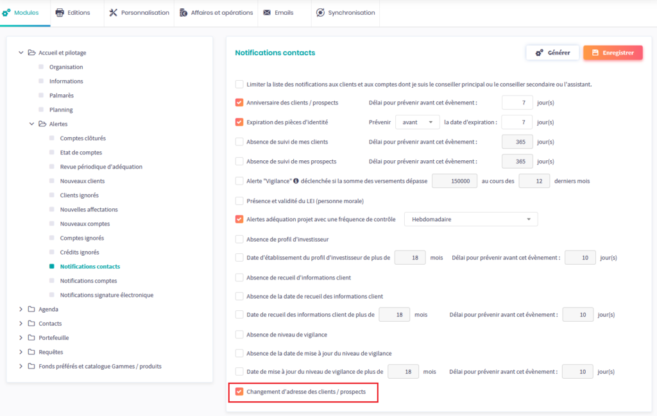This screenshot has height=416, width=657.
Task: Click the anniversary delay days field
Action: [516, 103]
